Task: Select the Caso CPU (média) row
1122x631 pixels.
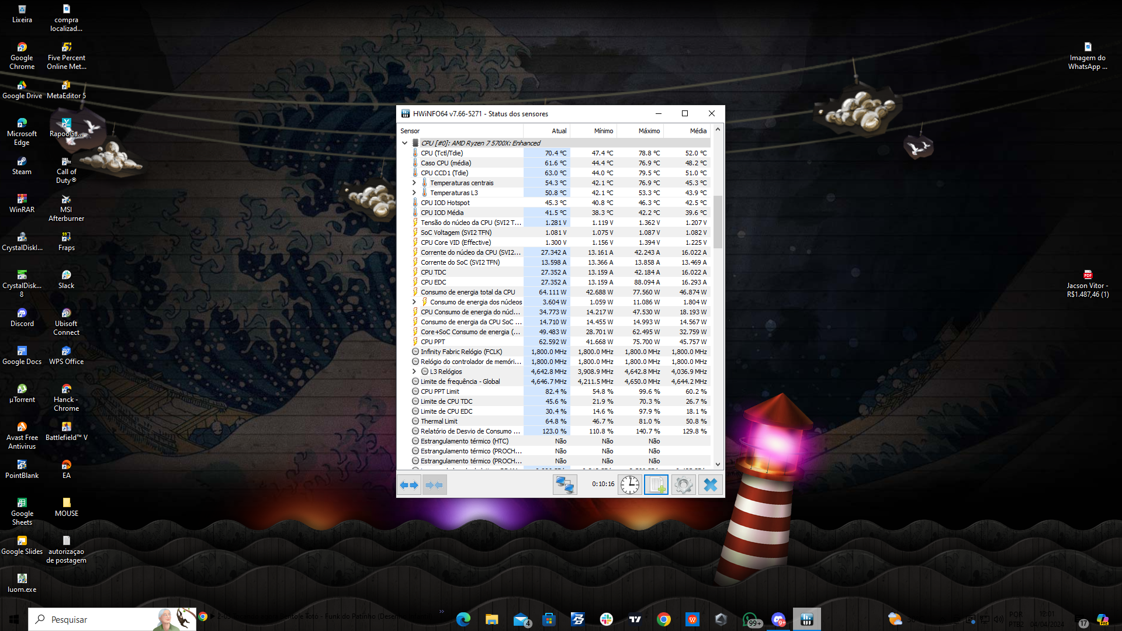Action: click(555, 163)
